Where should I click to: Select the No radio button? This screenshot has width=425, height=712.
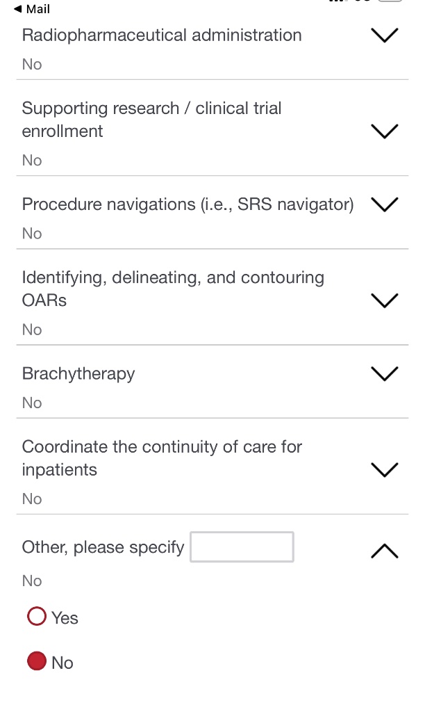(x=36, y=661)
